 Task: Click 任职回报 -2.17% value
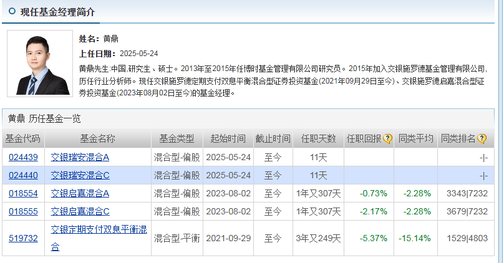tap(373, 211)
